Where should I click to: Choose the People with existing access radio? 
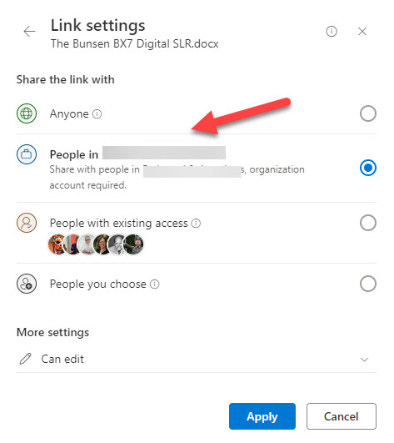pos(368,223)
